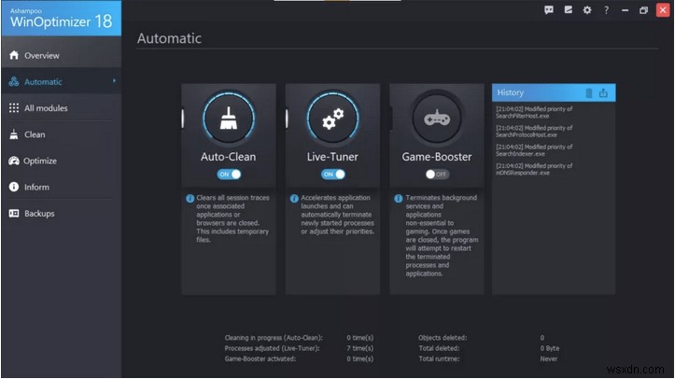Turn off the Auto-Clean switch
The height and width of the screenshot is (379, 675).
click(x=229, y=175)
